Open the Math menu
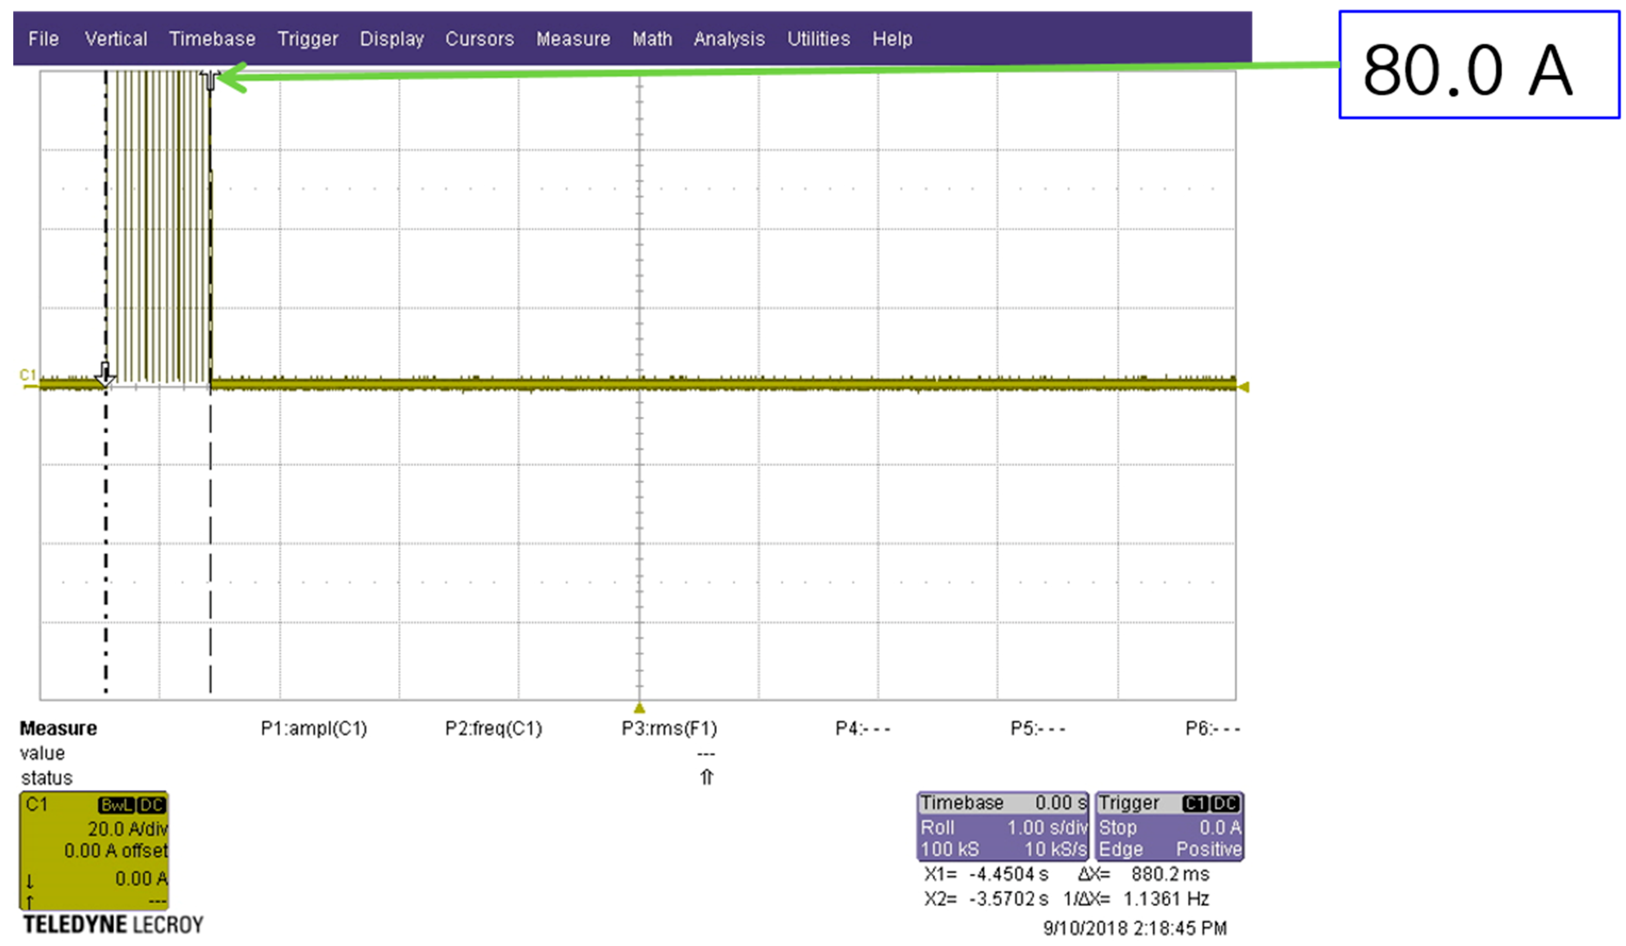The image size is (1626, 946). [x=652, y=39]
